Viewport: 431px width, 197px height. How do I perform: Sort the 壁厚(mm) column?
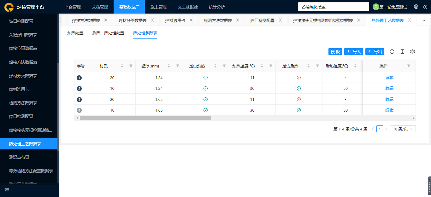tap(169, 66)
